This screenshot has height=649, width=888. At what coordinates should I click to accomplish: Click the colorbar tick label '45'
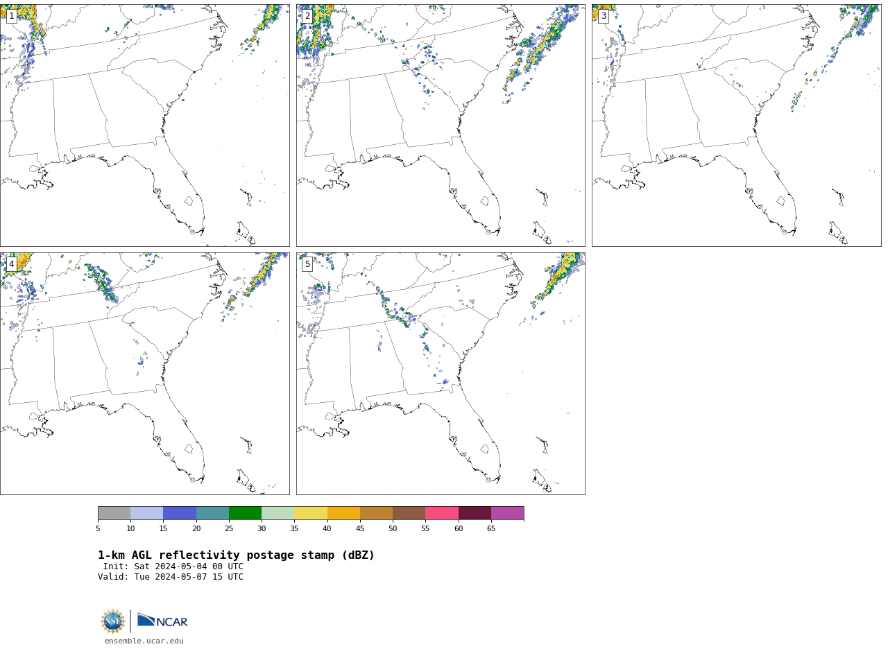click(360, 529)
